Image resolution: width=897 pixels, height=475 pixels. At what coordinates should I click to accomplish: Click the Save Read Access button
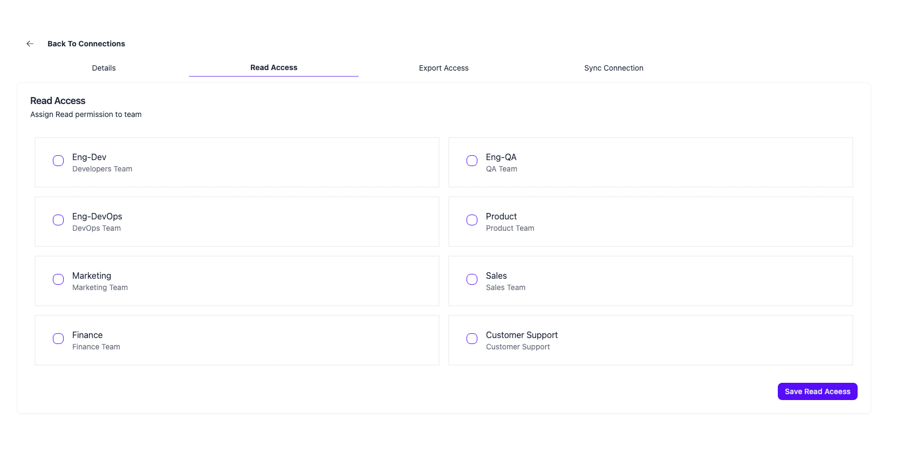(817, 391)
